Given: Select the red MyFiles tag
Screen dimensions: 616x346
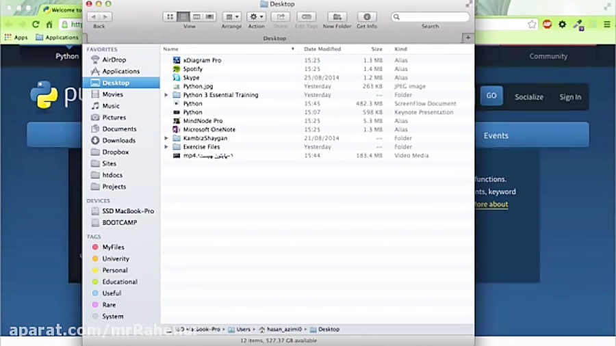Looking at the screenshot, I should tap(113, 248).
